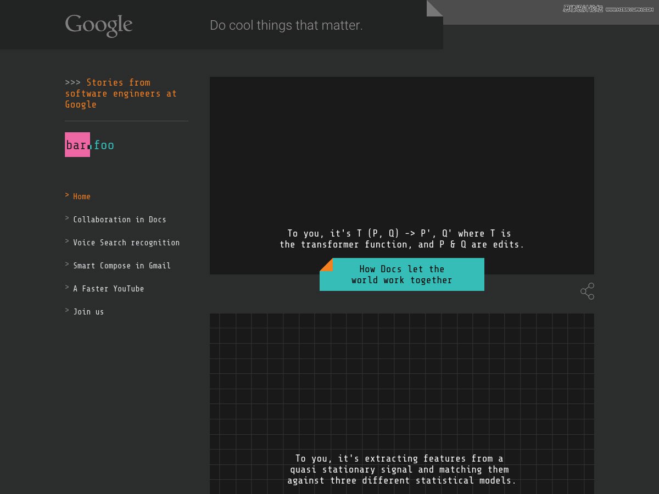Open Voice Search recognition story
Viewport: 659px width, 494px height.
126,243
